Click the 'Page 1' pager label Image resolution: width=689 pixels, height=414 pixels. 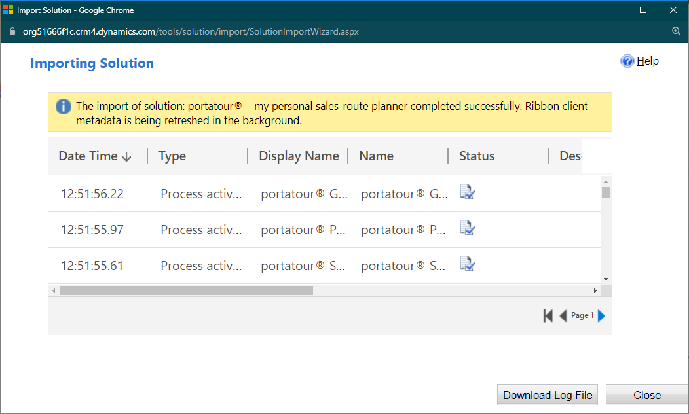(582, 315)
